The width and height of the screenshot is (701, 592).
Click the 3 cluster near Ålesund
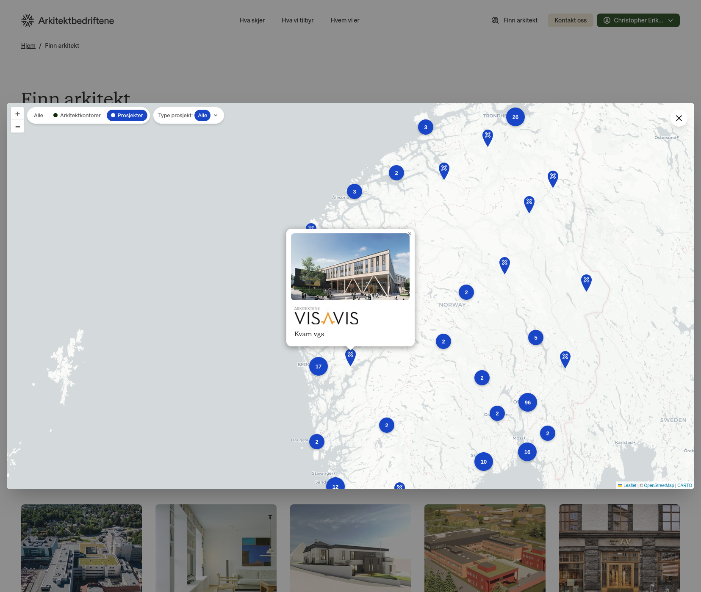(x=355, y=191)
